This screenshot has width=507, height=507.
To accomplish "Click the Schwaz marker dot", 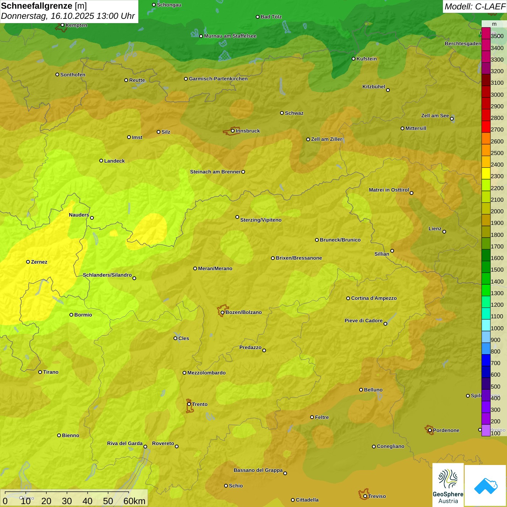I will pyautogui.click(x=282, y=113).
